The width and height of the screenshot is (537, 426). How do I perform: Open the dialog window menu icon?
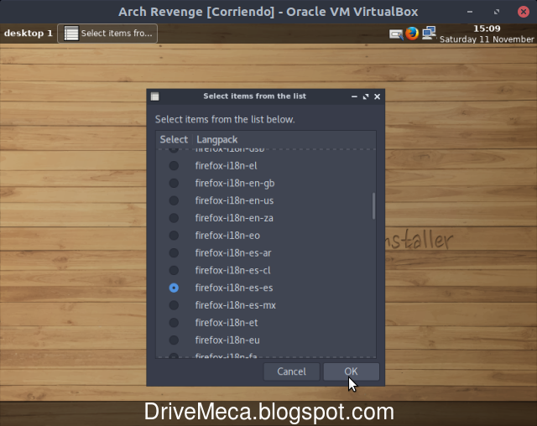[154, 96]
